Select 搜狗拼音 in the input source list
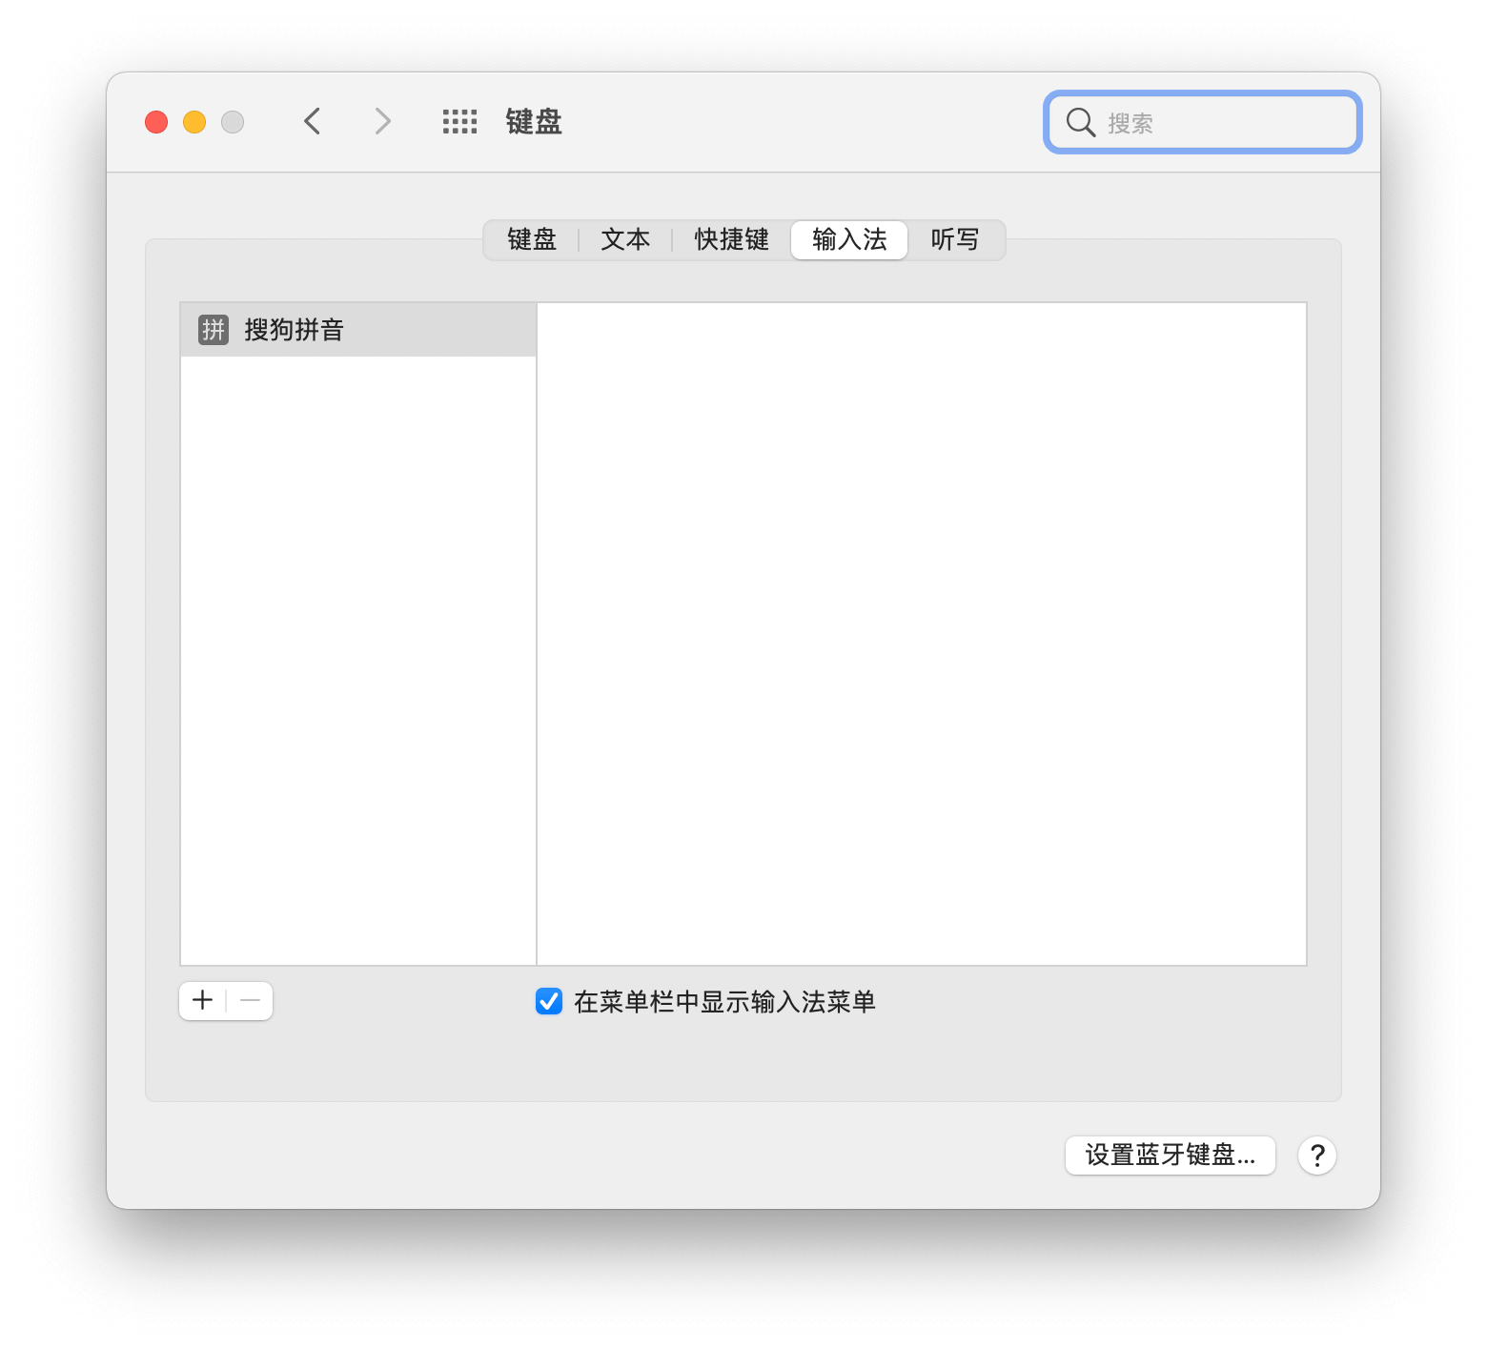The height and width of the screenshot is (1350, 1487). click(x=358, y=330)
